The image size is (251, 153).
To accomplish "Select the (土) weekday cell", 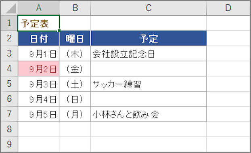I will click(75, 84).
